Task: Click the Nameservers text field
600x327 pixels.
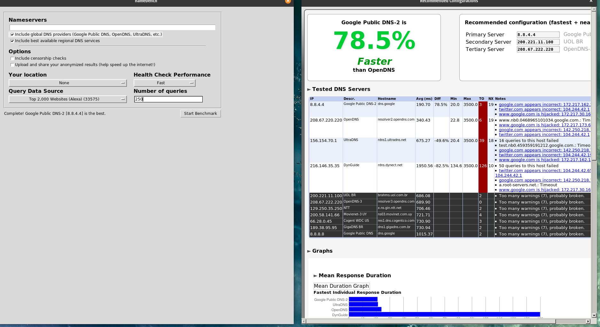Action: (112, 27)
